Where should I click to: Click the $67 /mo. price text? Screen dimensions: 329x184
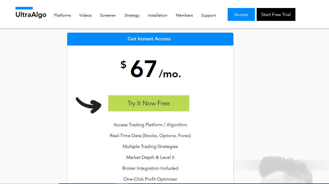pyautogui.click(x=151, y=69)
